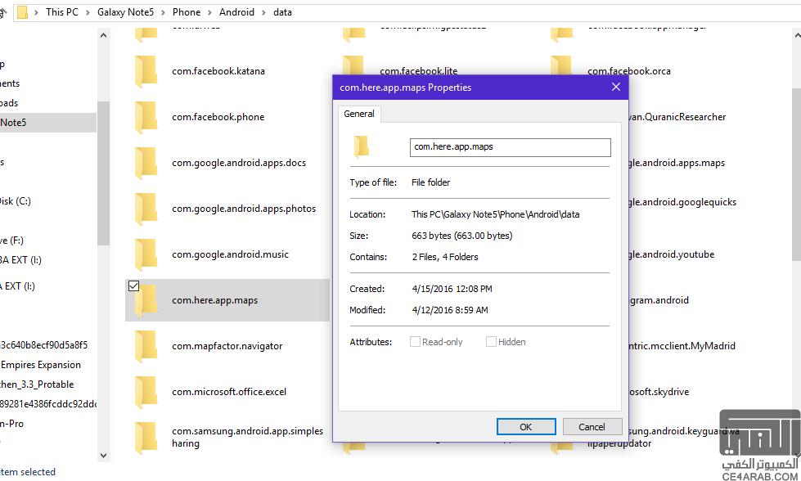801x481 pixels.
Task: Select the folder ending in gram.android
Action: click(x=659, y=300)
